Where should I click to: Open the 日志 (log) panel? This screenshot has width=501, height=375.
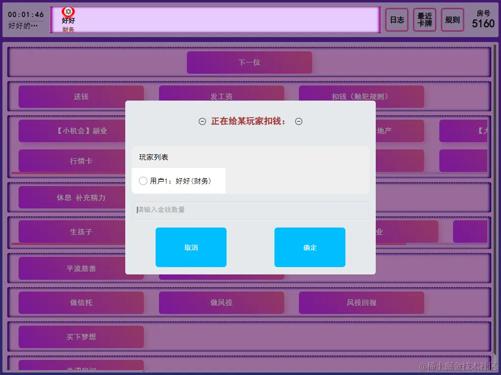click(397, 20)
